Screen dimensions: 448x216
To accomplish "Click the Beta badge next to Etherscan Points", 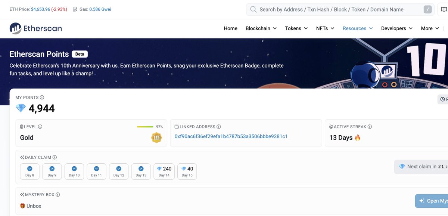I will (x=80, y=54).
